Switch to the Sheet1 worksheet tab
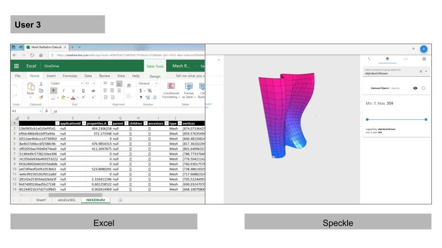Viewport: 442px width, 248px height. (41, 200)
